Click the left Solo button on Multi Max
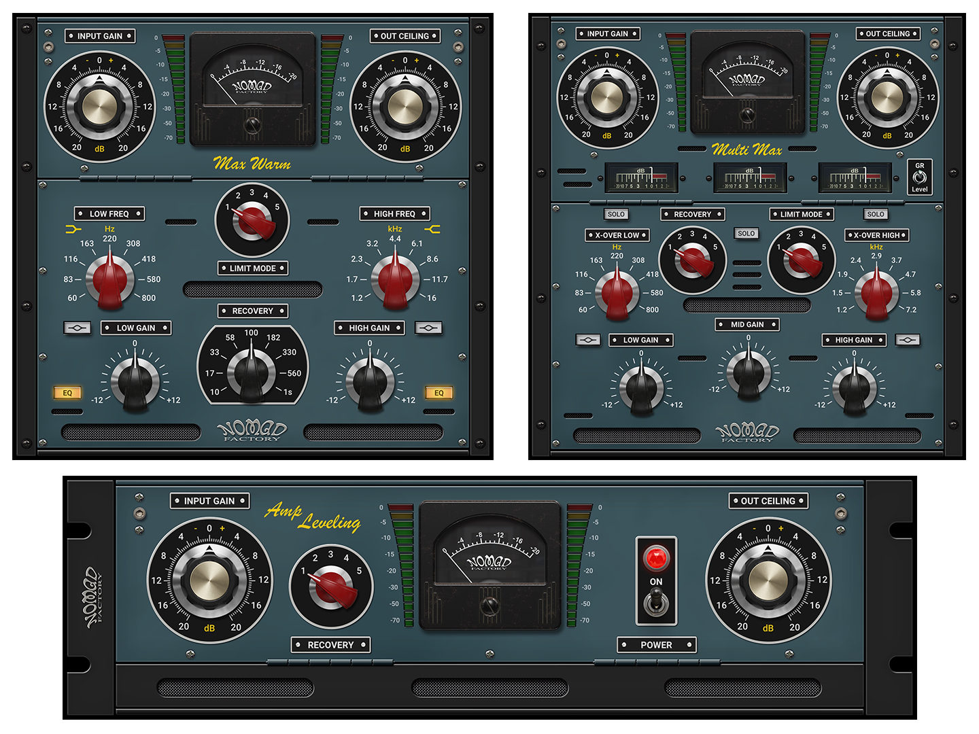This screenshot has width=979, height=734. point(616,213)
